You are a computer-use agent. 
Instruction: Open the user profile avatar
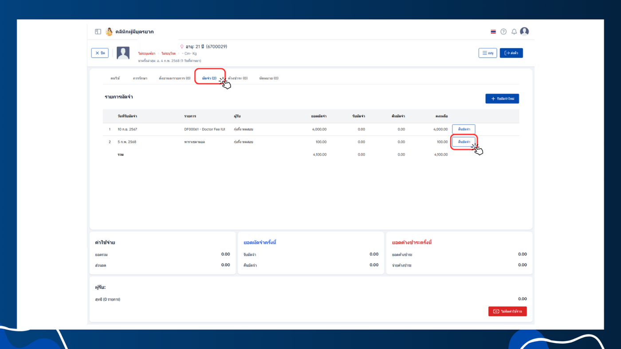click(524, 31)
